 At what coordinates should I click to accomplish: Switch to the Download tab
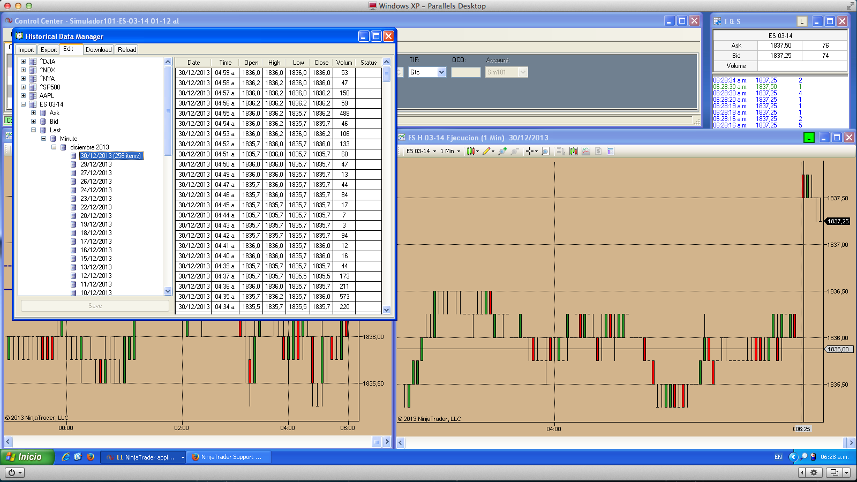coord(99,50)
